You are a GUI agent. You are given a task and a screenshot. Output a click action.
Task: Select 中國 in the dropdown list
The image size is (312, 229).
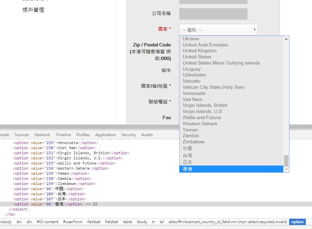[x=231, y=148]
